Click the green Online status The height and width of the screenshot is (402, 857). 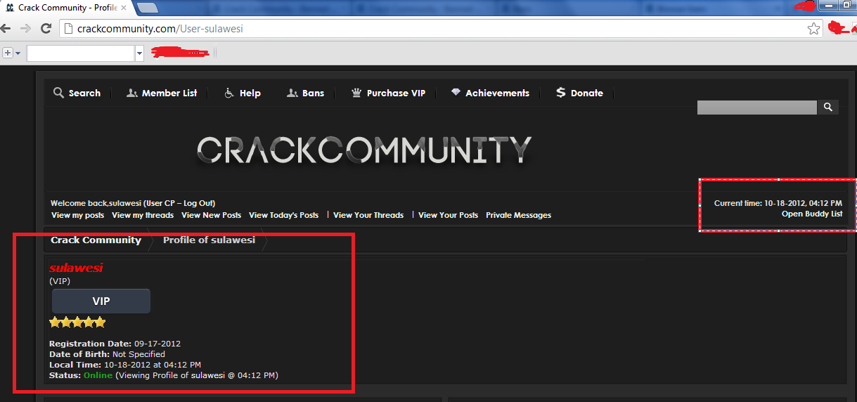(98, 375)
